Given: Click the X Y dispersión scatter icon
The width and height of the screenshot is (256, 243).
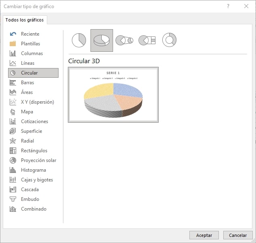Looking at the screenshot, I should click(13, 102).
